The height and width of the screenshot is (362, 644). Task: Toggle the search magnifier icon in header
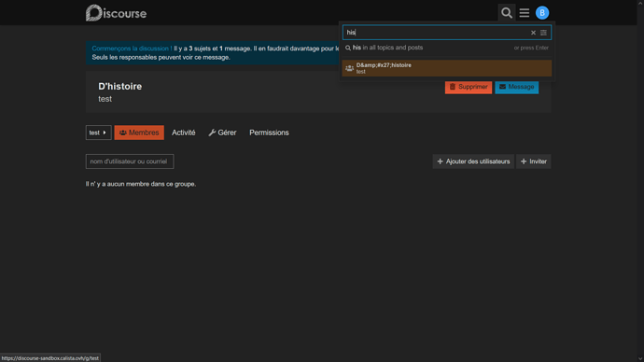(x=507, y=13)
